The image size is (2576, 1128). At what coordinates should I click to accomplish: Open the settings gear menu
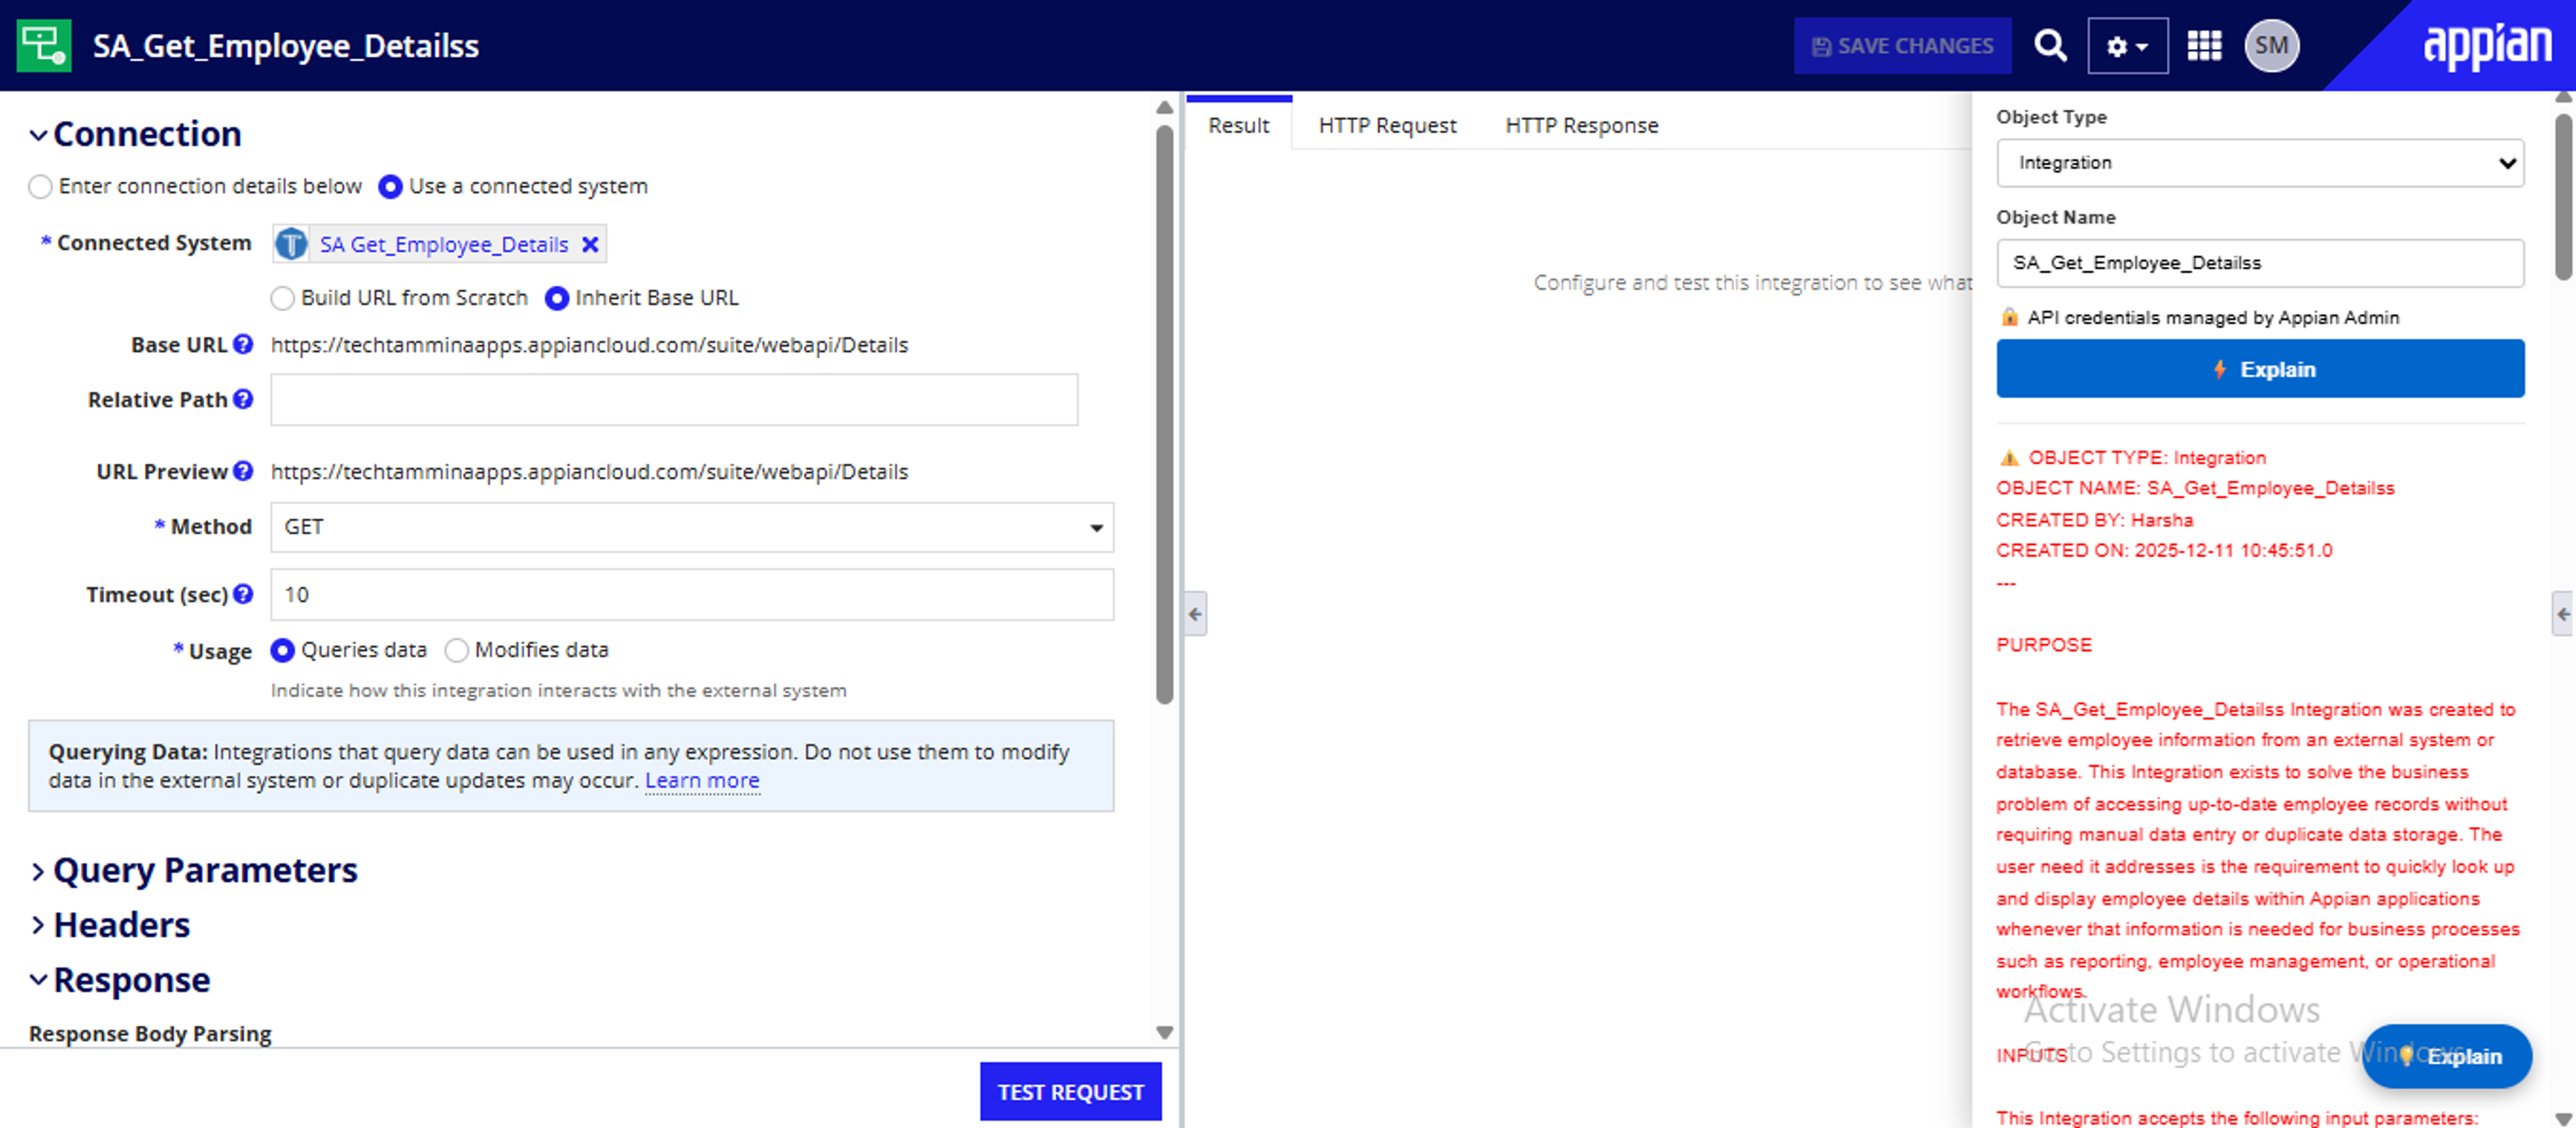2127,46
